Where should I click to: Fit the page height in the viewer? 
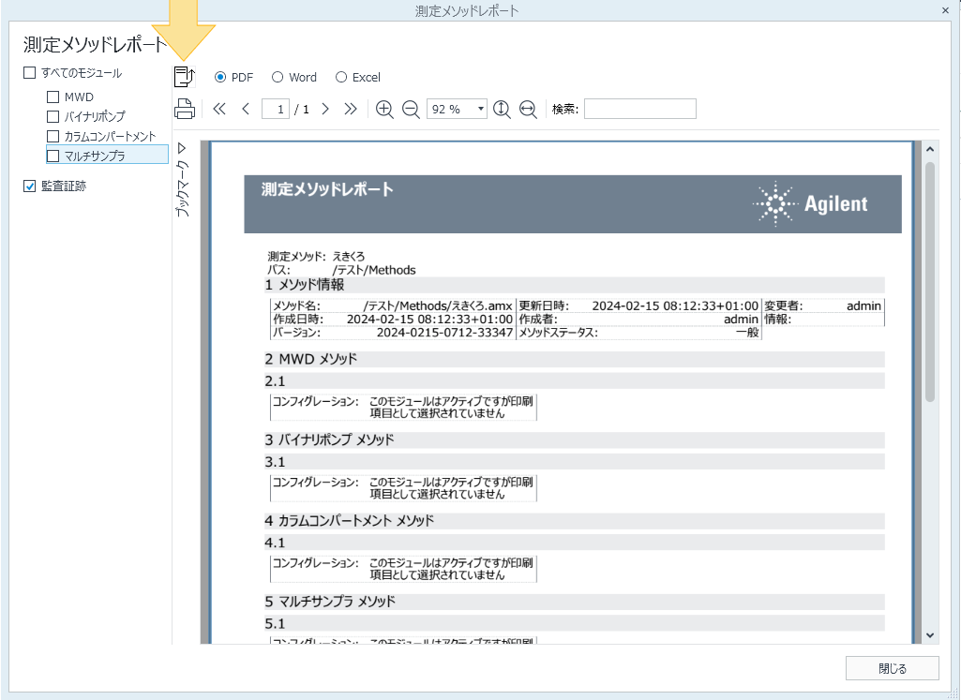point(502,109)
